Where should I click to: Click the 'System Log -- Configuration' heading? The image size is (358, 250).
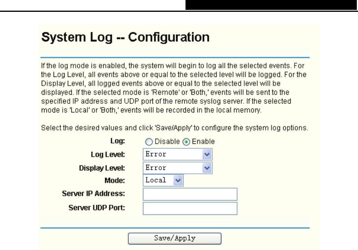coord(125,37)
